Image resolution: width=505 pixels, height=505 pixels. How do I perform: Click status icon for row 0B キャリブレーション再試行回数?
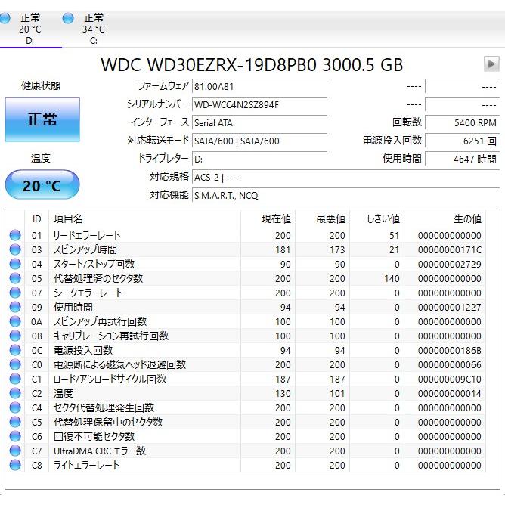15,336
